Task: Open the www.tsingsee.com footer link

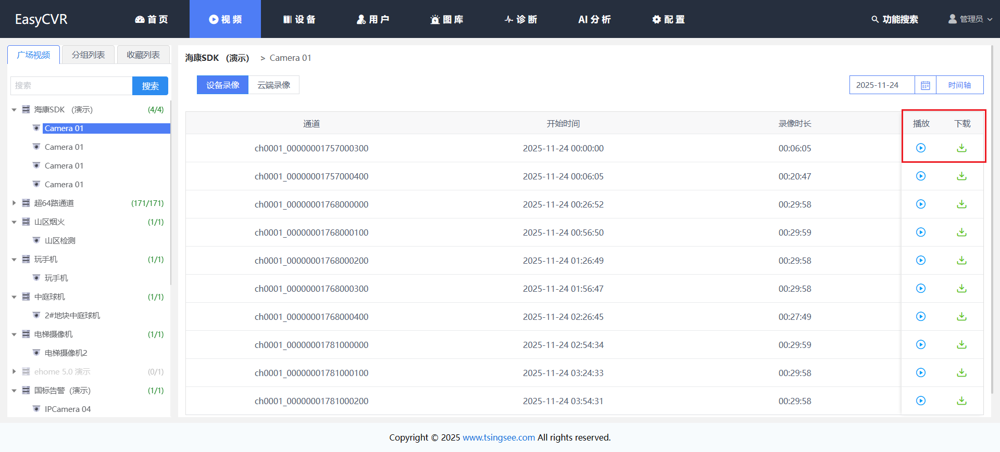Action: coord(498,437)
